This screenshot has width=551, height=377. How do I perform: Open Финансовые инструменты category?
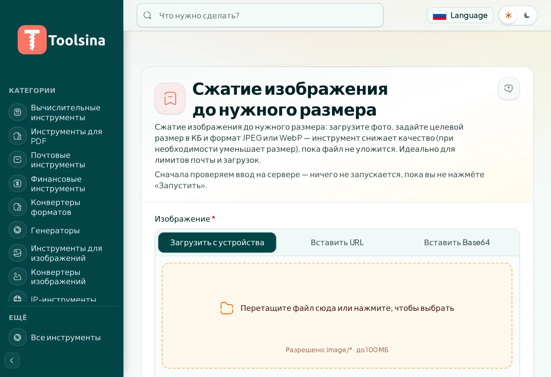(x=62, y=184)
